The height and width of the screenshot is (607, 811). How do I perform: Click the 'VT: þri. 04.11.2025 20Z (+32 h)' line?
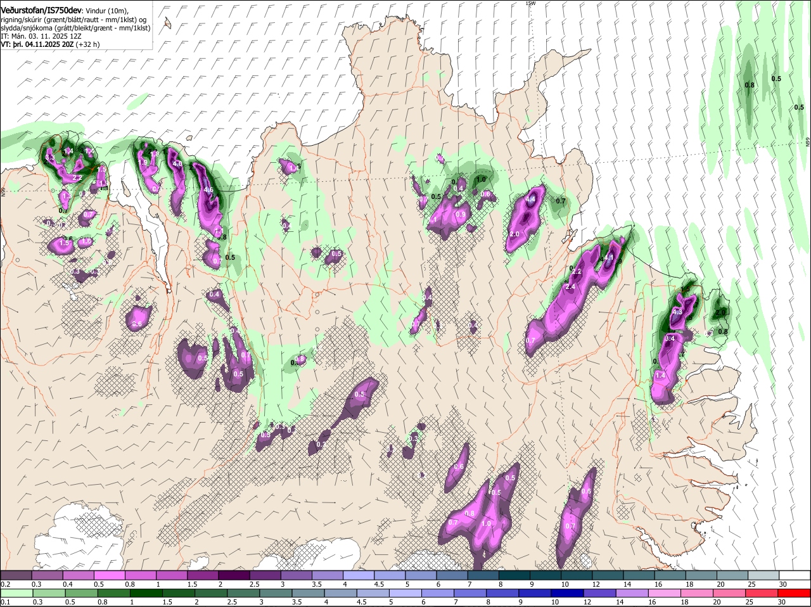tap(50, 44)
